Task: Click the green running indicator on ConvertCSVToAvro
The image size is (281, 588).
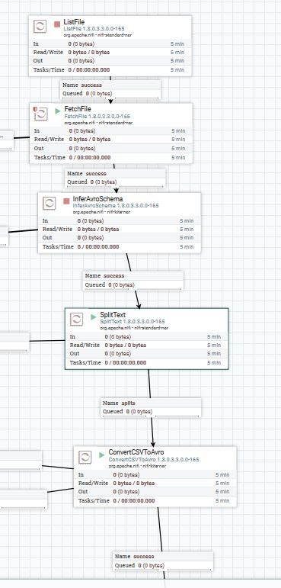Action: coord(102,455)
